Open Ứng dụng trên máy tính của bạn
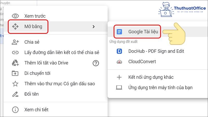This screenshot has height=117, width=208. [x=160, y=88]
